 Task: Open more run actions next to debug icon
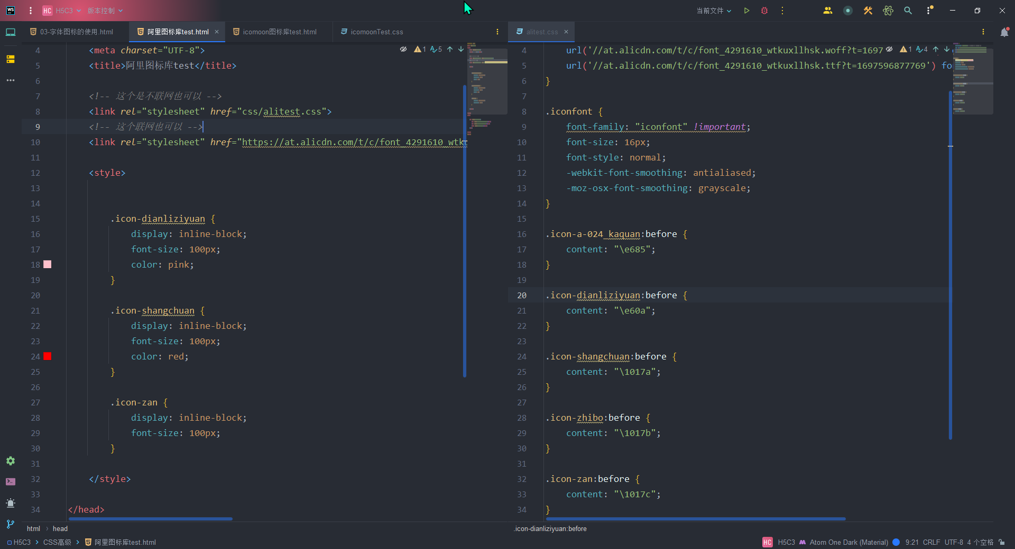pyautogui.click(x=782, y=11)
